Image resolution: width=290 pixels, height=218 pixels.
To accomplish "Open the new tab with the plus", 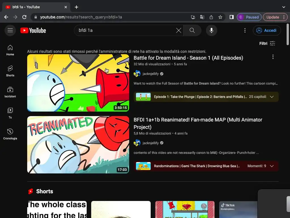I will tap(76, 7).
